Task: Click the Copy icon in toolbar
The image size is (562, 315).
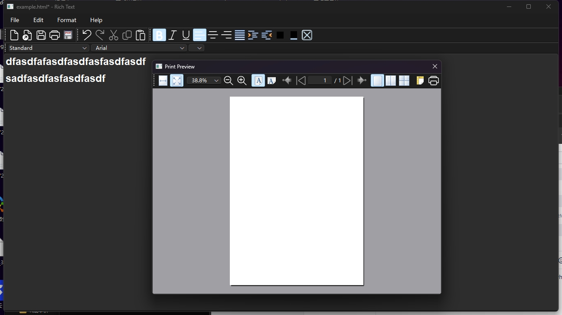Action: pyautogui.click(x=127, y=35)
